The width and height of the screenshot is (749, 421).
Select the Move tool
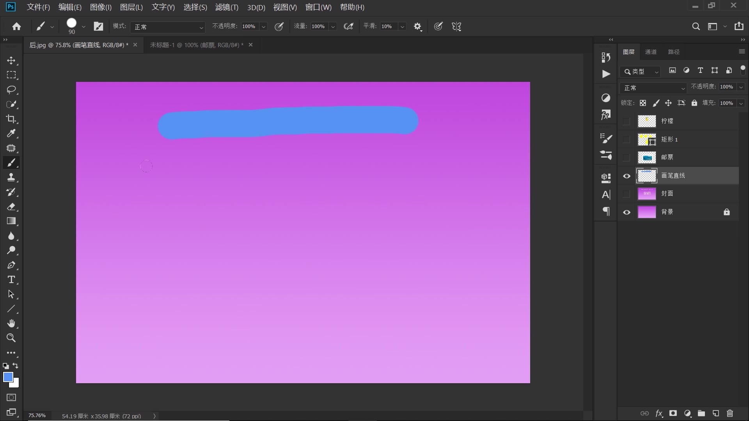[x=11, y=60]
